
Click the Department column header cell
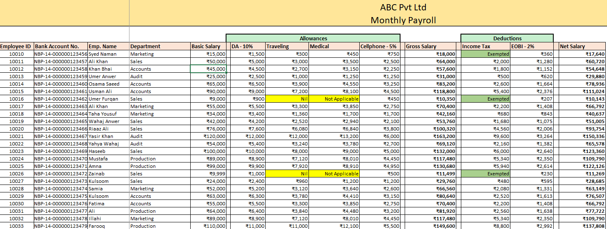160,47
